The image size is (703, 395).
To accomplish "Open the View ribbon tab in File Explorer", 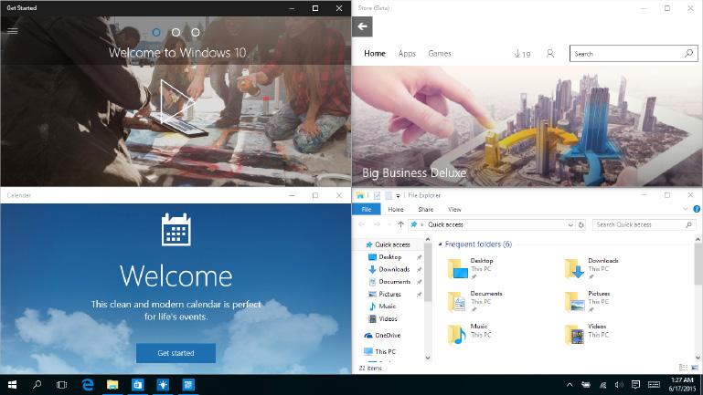I will click(454, 209).
